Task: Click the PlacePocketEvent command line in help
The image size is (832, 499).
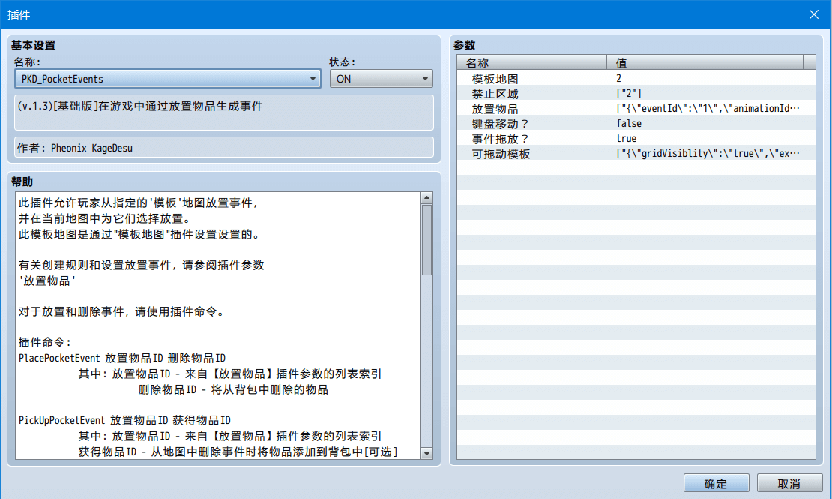Action: click(122, 358)
